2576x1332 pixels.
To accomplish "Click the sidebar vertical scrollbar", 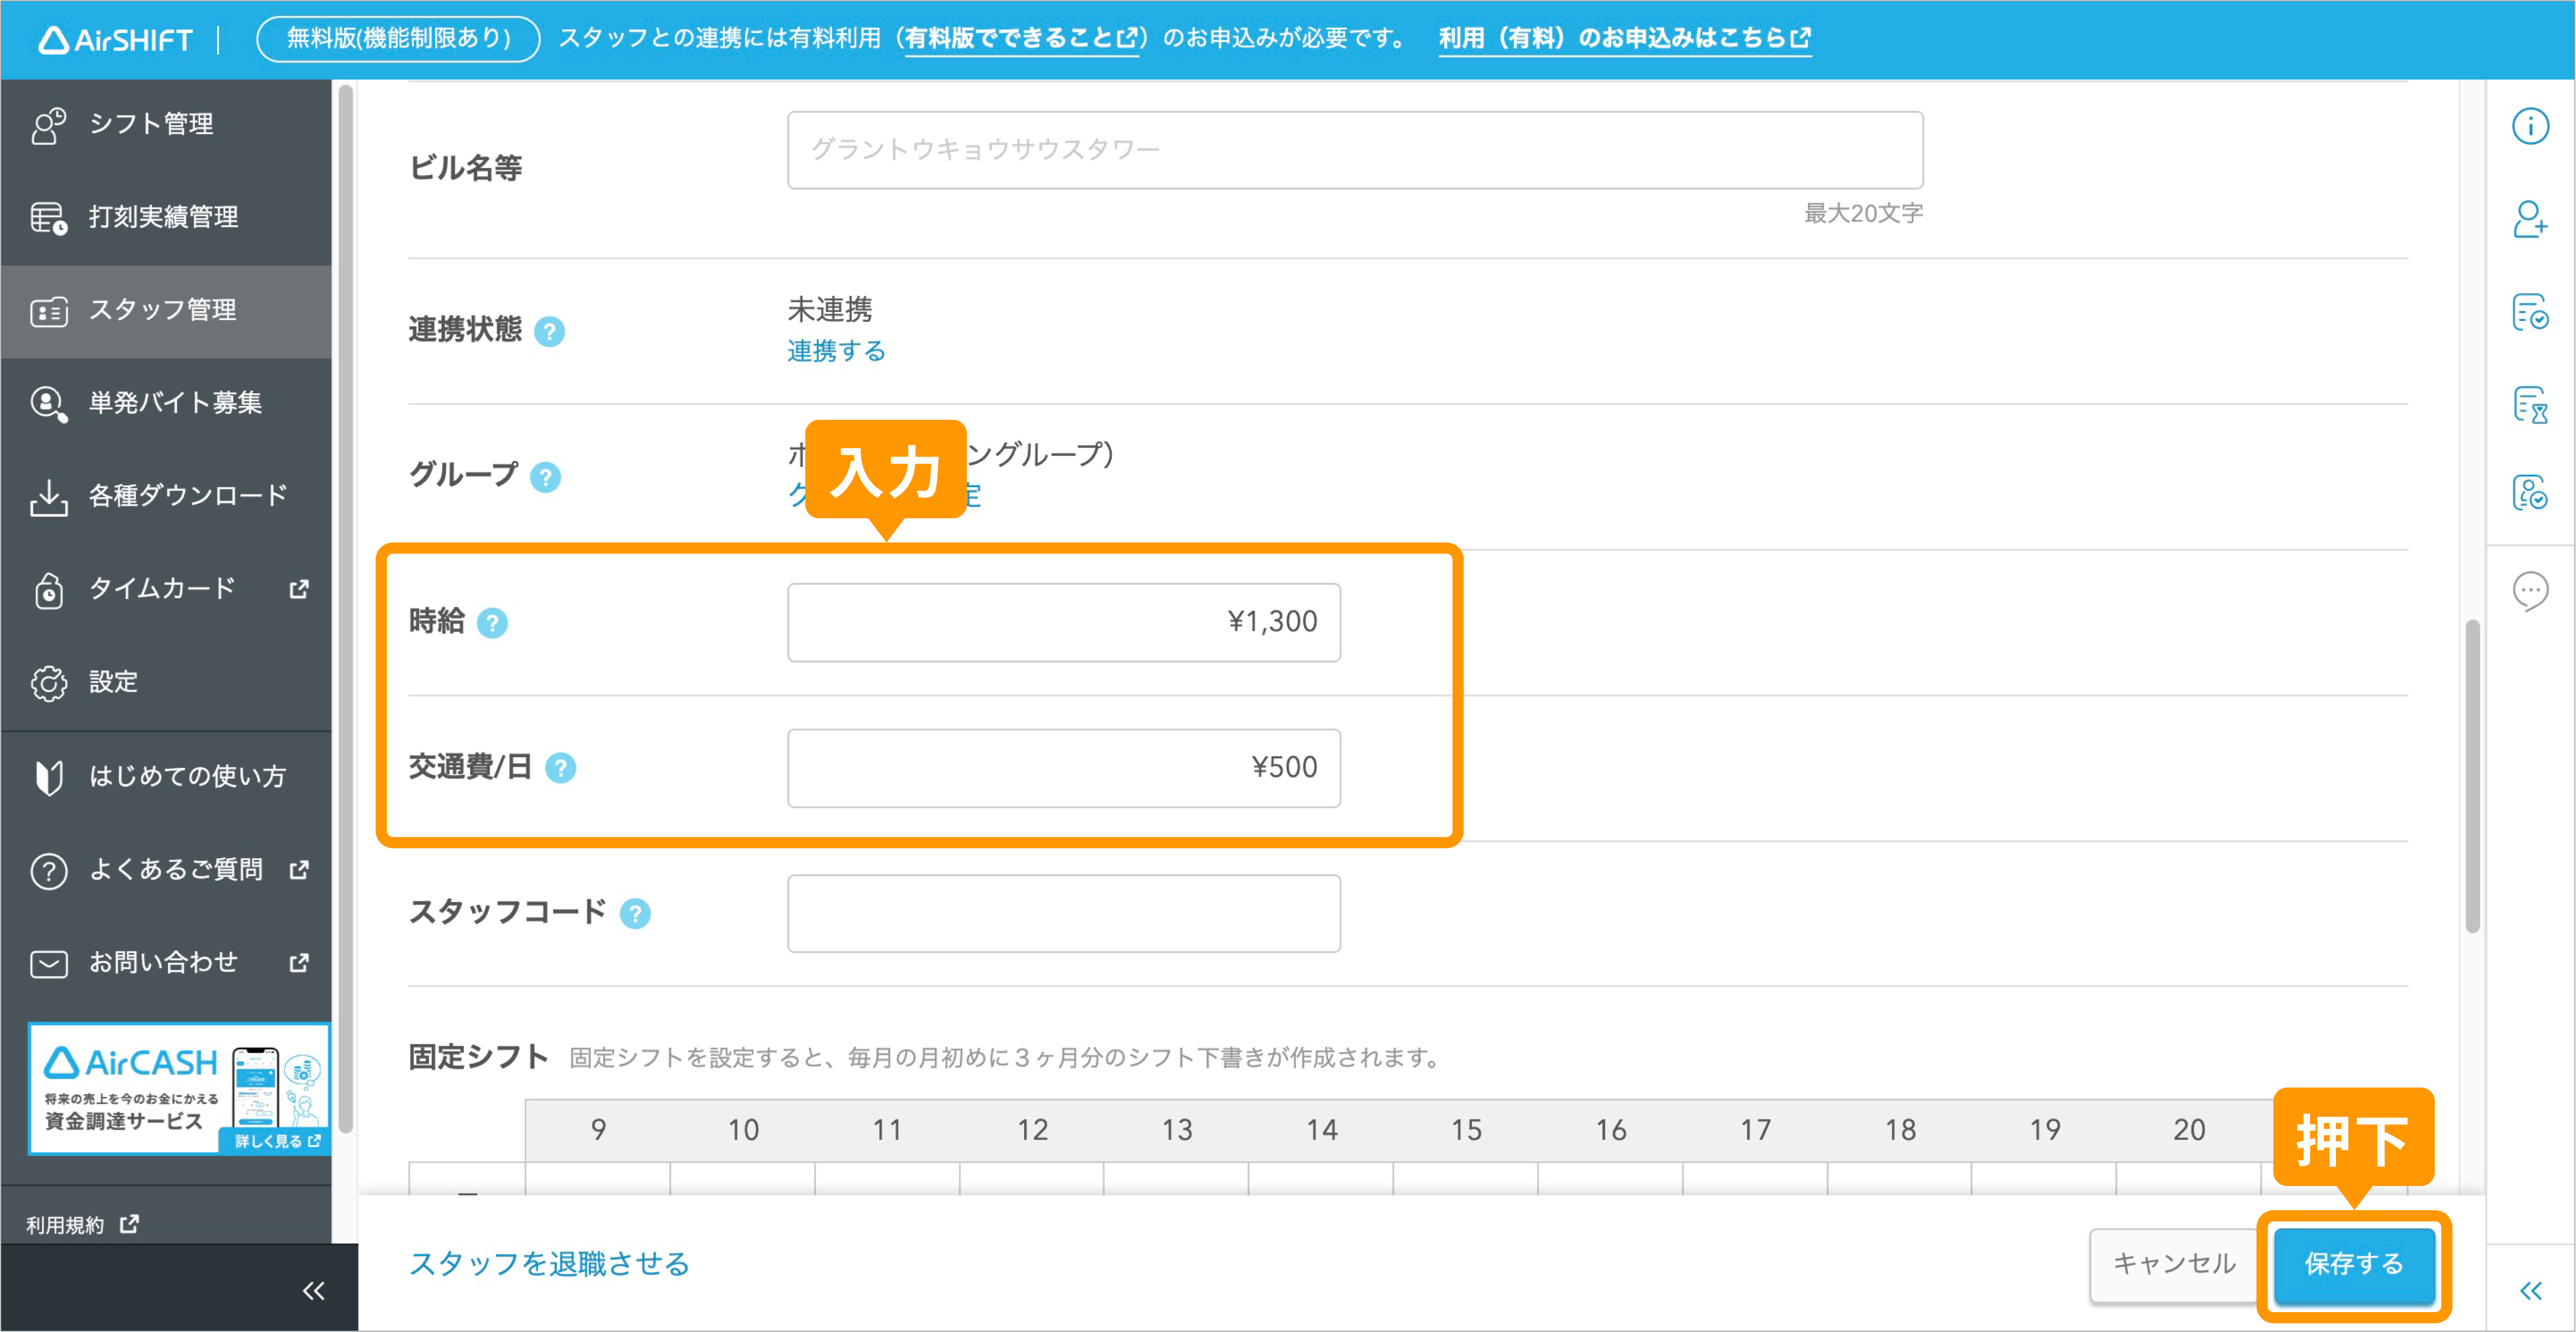I will [346, 610].
